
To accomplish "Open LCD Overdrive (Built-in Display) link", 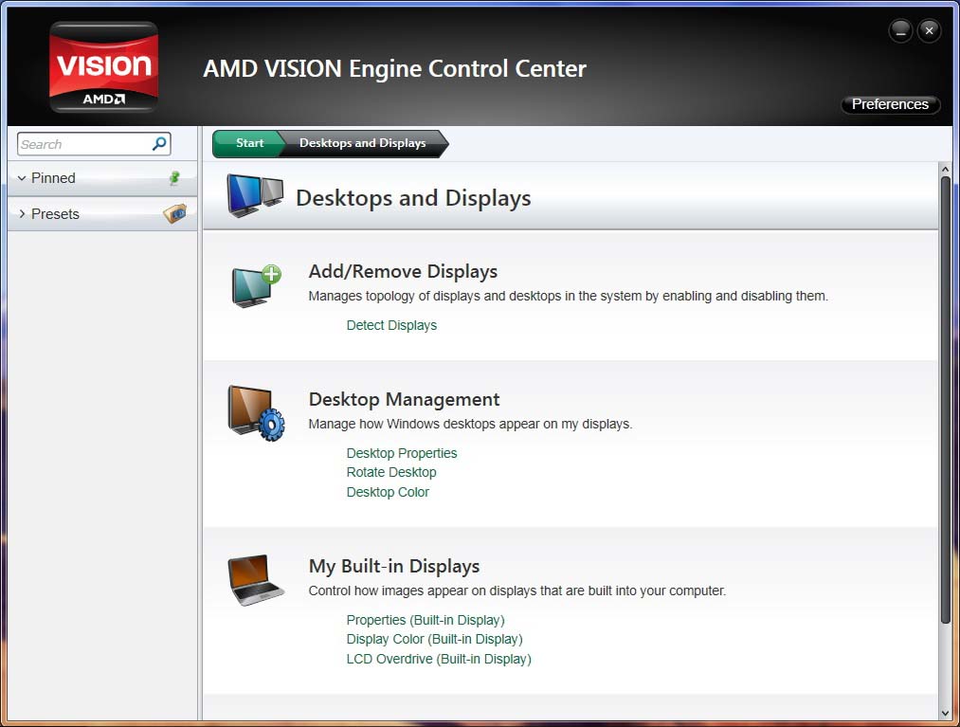I will point(439,659).
